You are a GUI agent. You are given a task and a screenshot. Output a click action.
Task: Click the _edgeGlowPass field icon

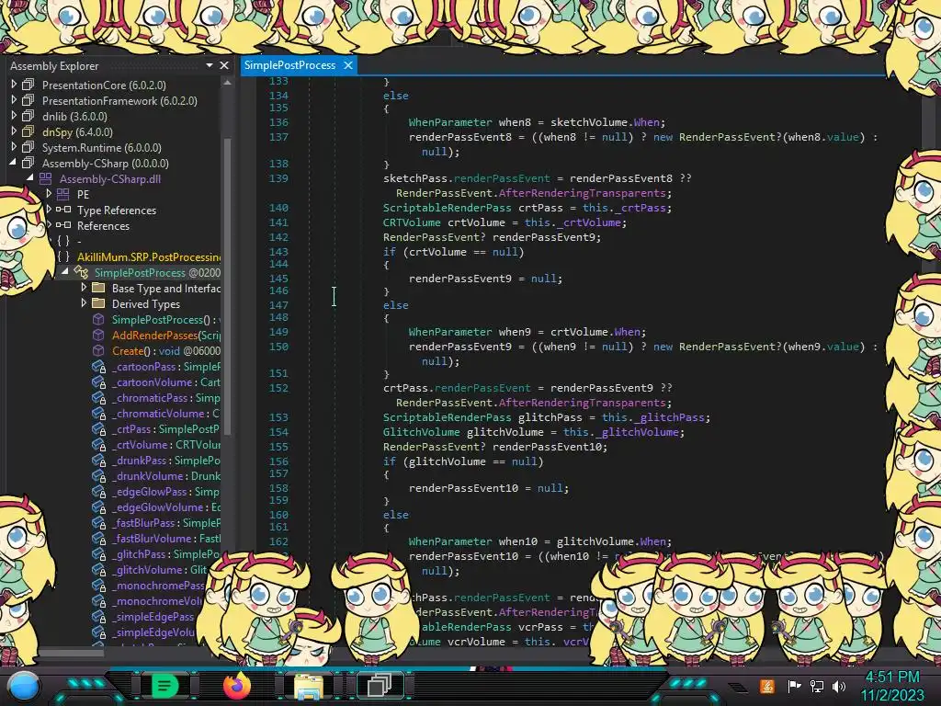tap(98, 491)
